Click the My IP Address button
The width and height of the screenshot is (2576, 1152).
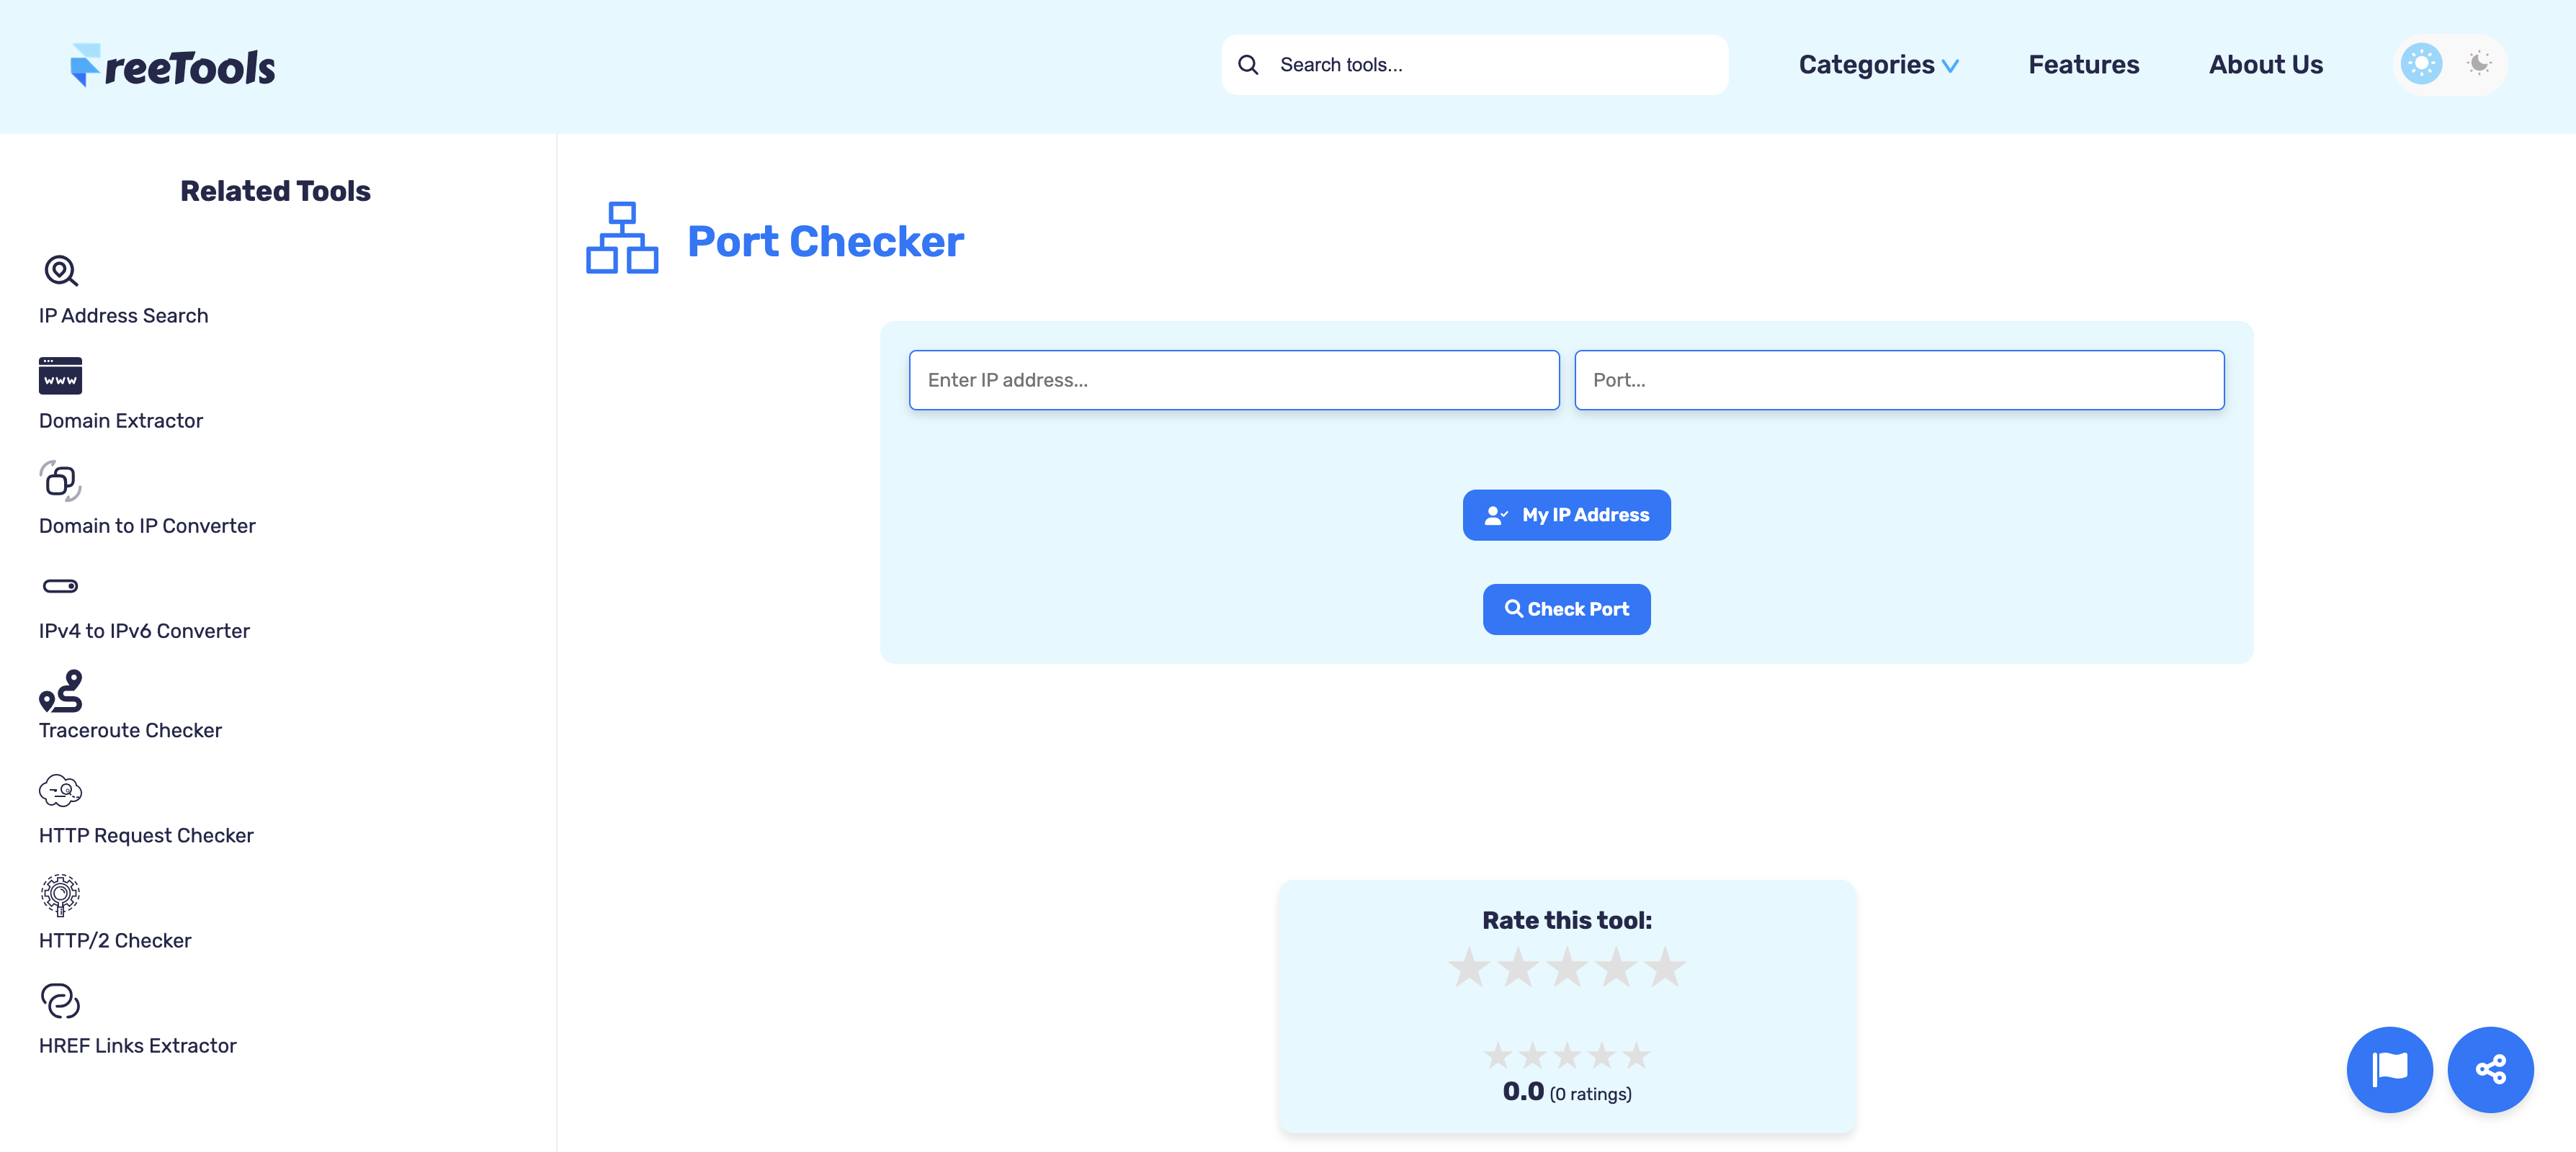tap(1566, 515)
